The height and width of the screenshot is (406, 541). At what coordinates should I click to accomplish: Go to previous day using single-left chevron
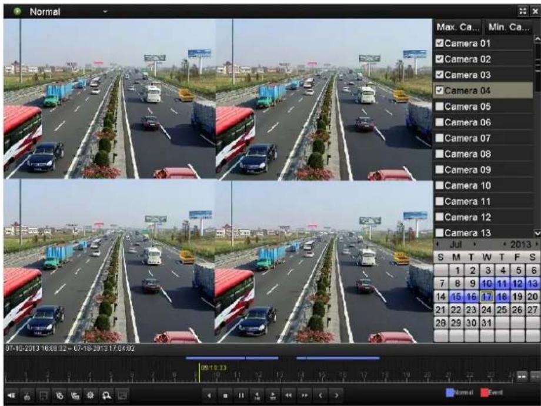pos(320,395)
